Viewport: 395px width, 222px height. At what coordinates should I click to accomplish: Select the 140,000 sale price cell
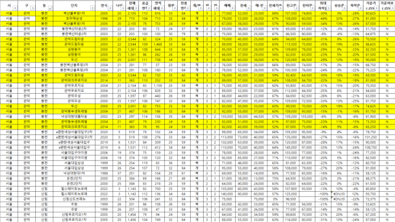227,194
